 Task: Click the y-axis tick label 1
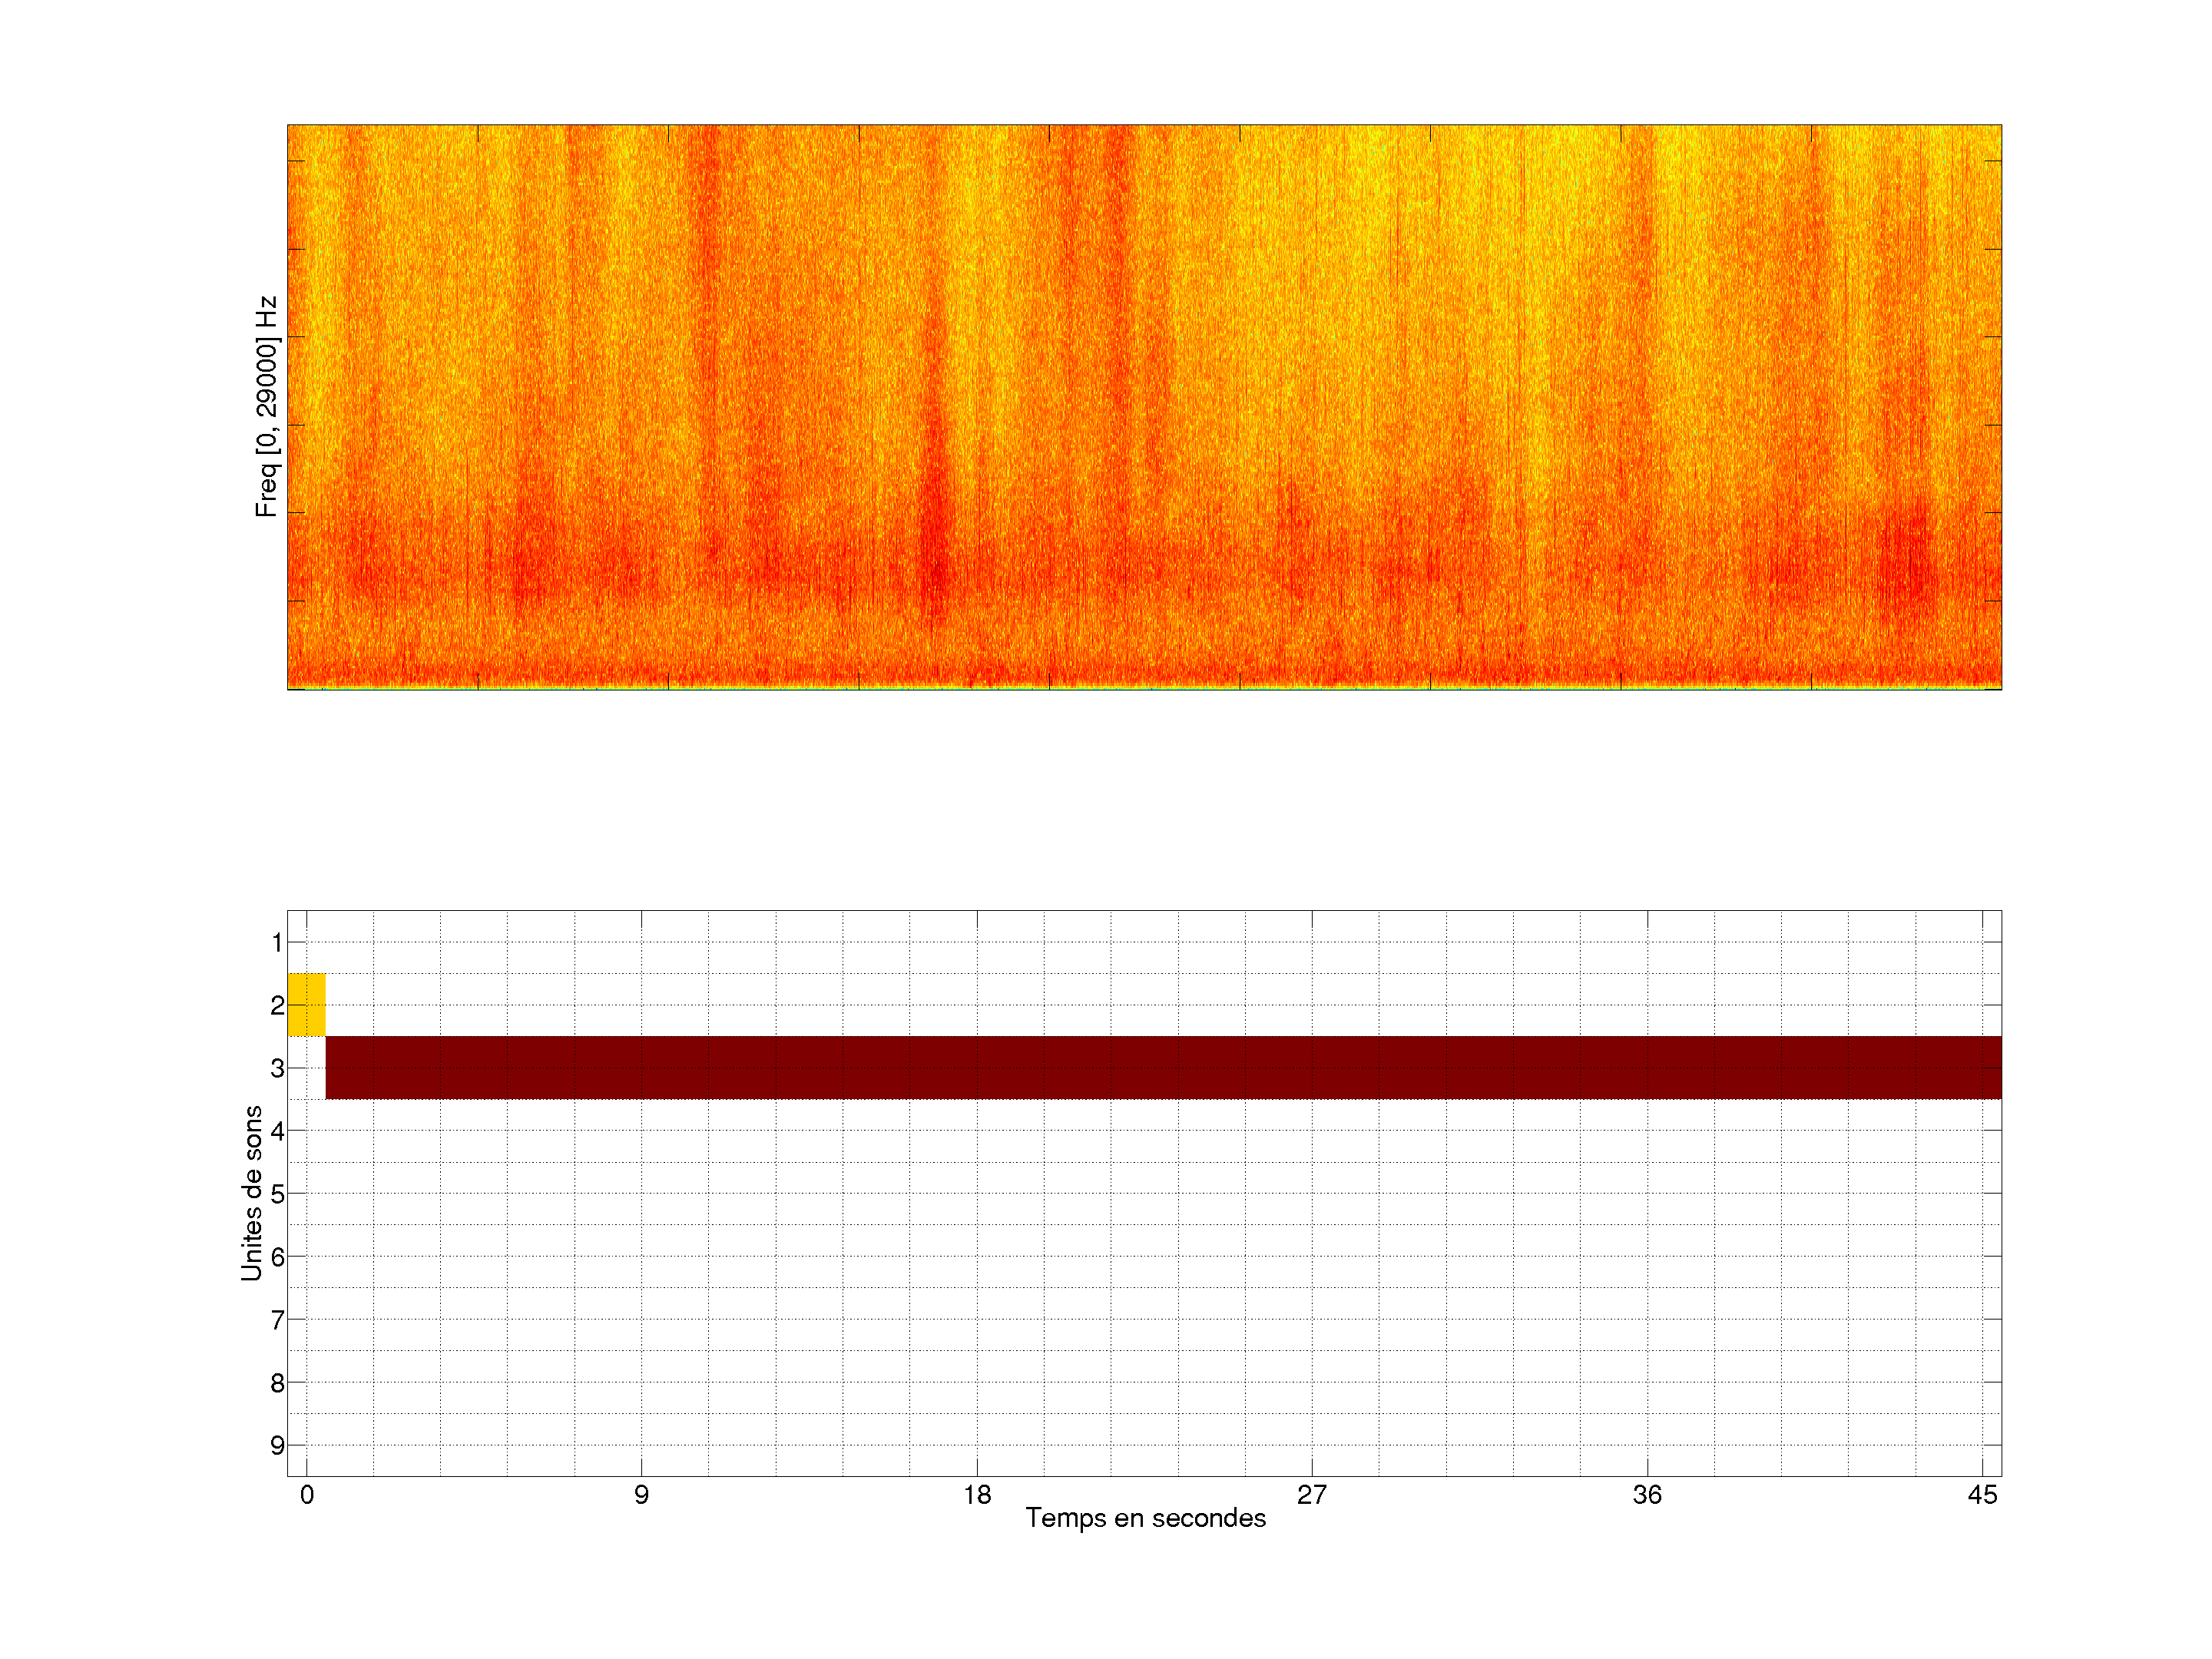tap(277, 942)
